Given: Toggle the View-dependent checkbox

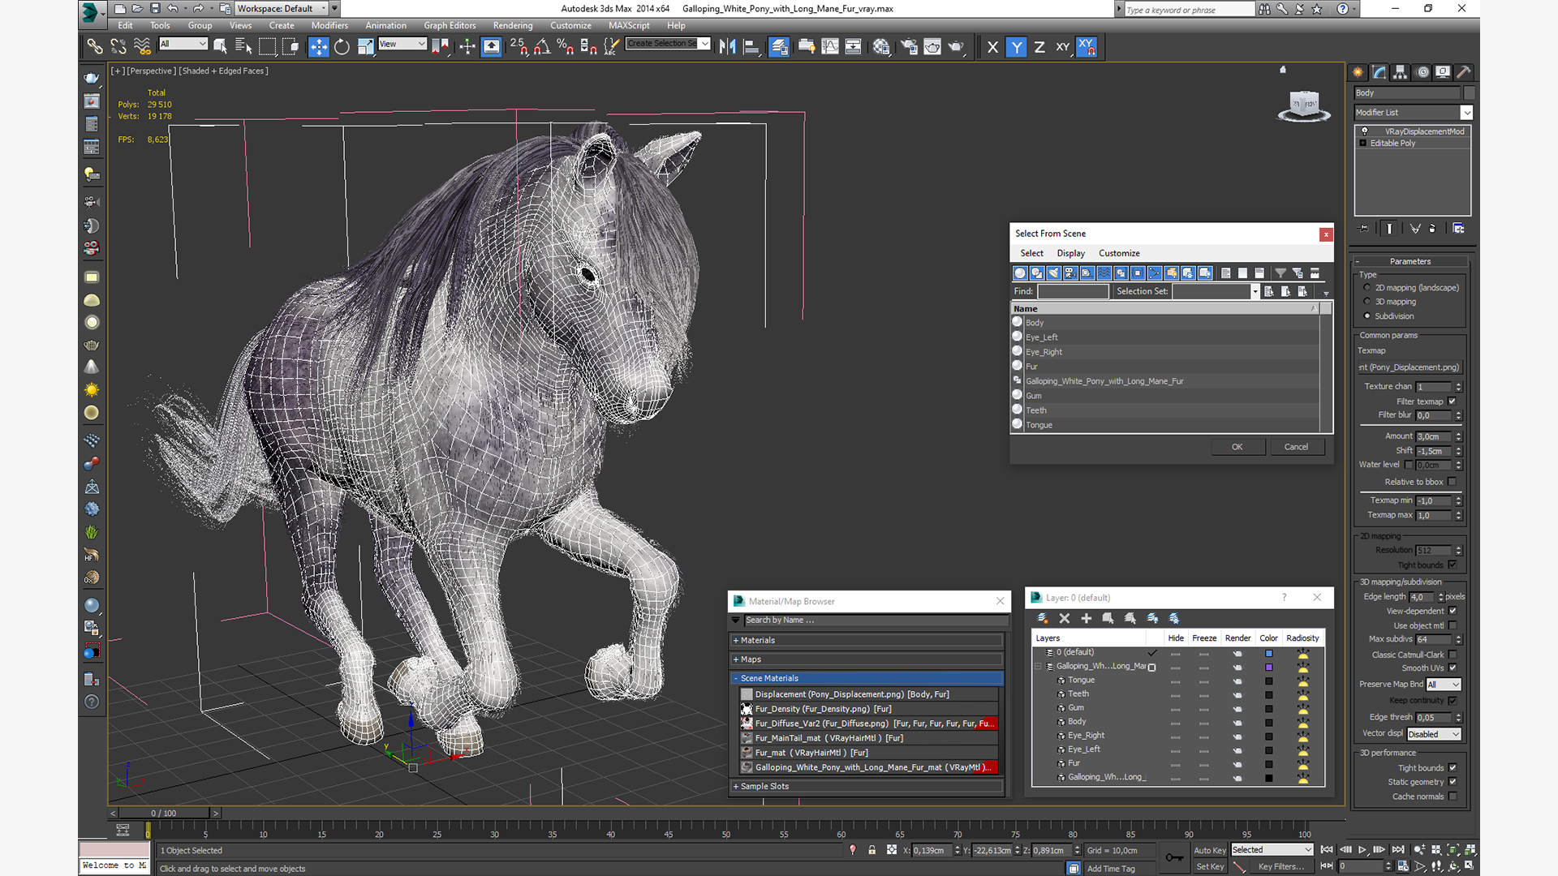Looking at the screenshot, I should 1453,611.
